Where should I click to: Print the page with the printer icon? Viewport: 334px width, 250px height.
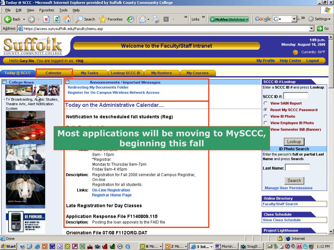(x=156, y=19)
